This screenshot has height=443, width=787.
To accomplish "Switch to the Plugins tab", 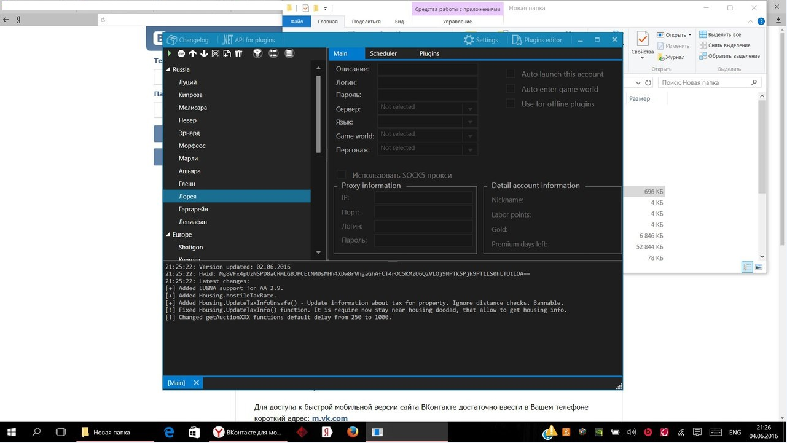I will click(429, 53).
